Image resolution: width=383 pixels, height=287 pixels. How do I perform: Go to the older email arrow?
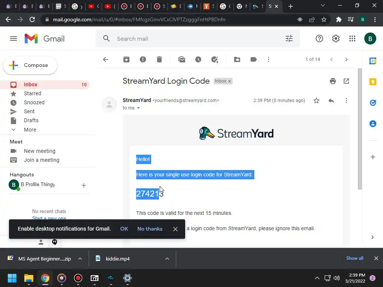coord(346,59)
